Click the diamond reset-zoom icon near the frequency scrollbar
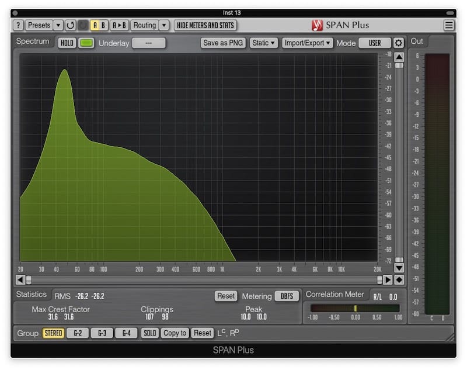Viewport: 467px width, 370px height. click(399, 279)
